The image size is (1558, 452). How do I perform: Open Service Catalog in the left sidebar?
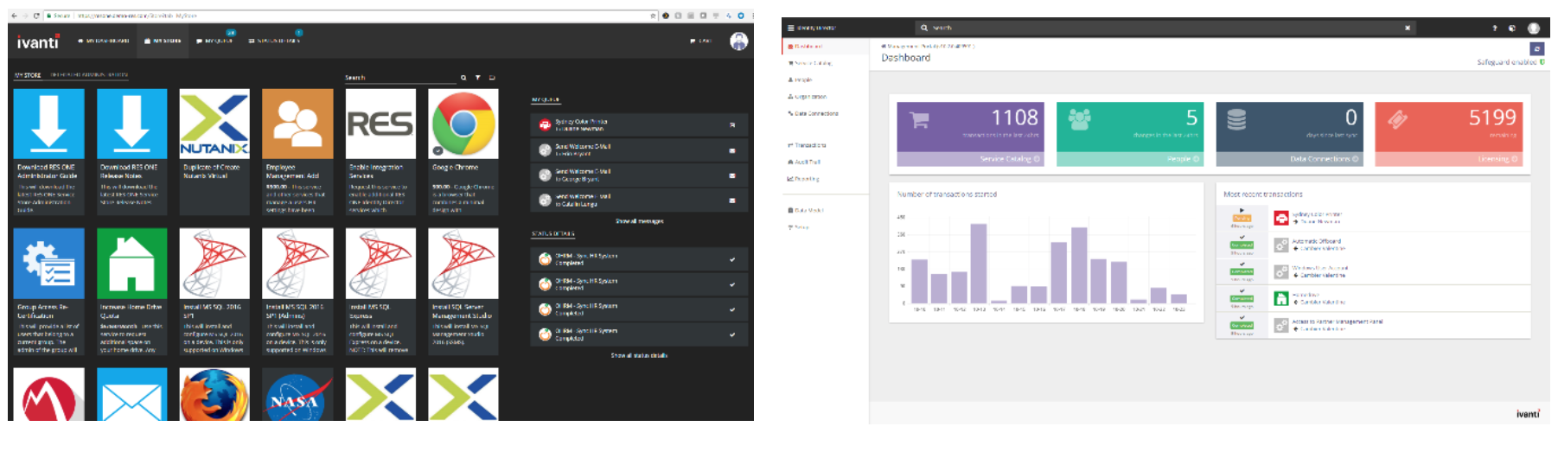(810, 63)
